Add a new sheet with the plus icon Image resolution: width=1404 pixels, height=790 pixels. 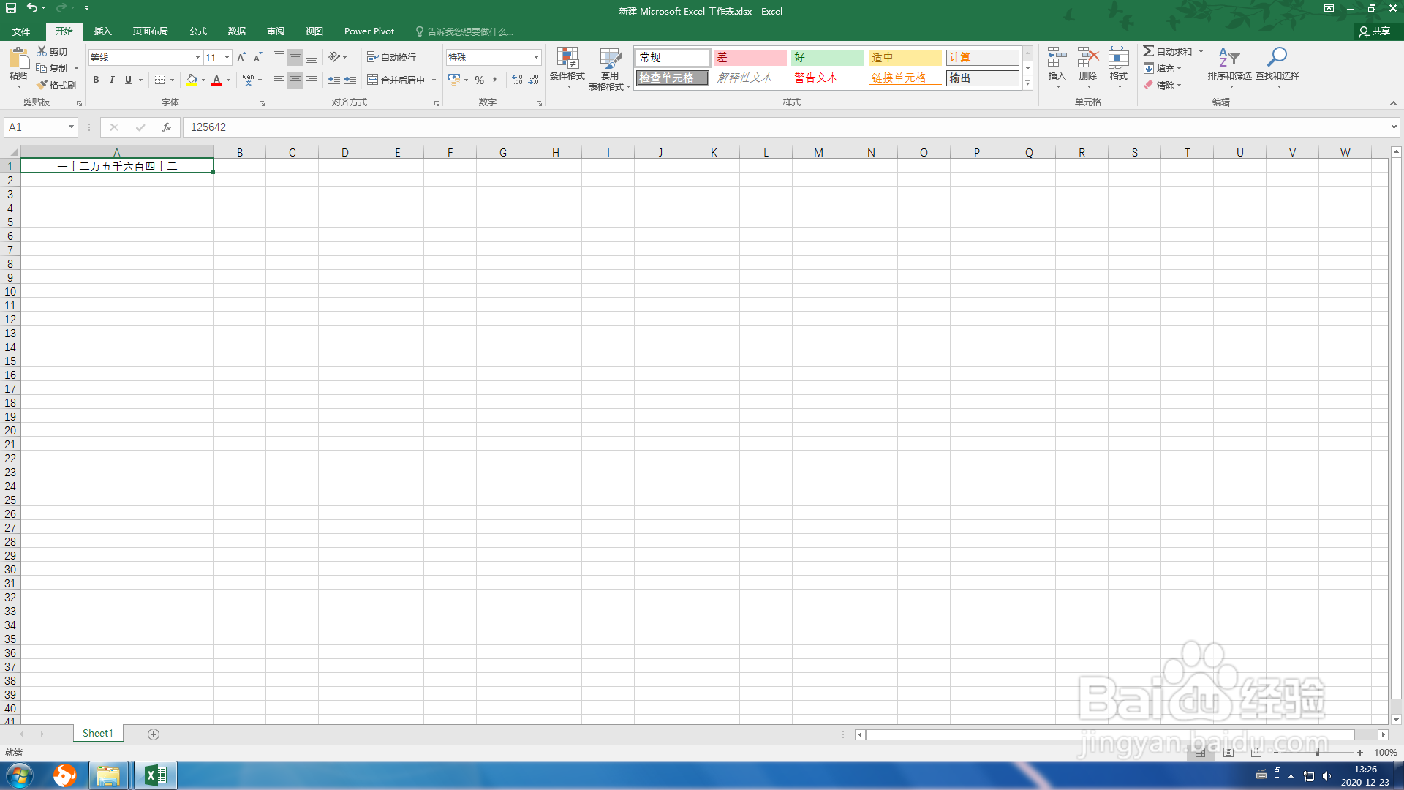(154, 734)
